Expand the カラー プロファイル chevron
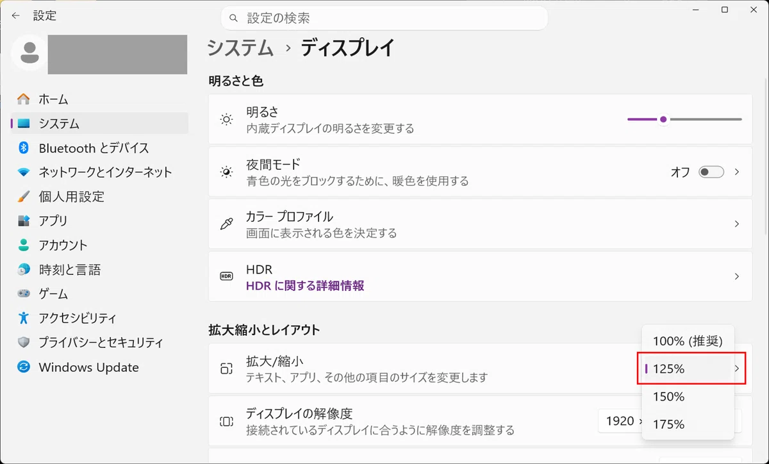This screenshot has height=464, width=769. [737, 224]
